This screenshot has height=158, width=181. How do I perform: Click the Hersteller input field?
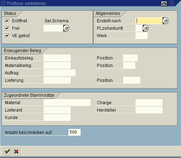(149, 110)
